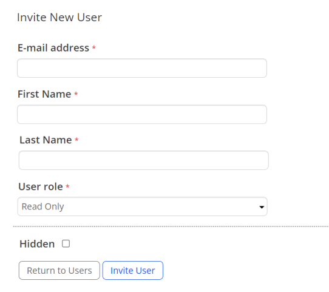Image resolution: width=329 pixels, height=292 pixels.
Task: Click the red asterisk beside Last Name
Action: [x=76, y=140]
